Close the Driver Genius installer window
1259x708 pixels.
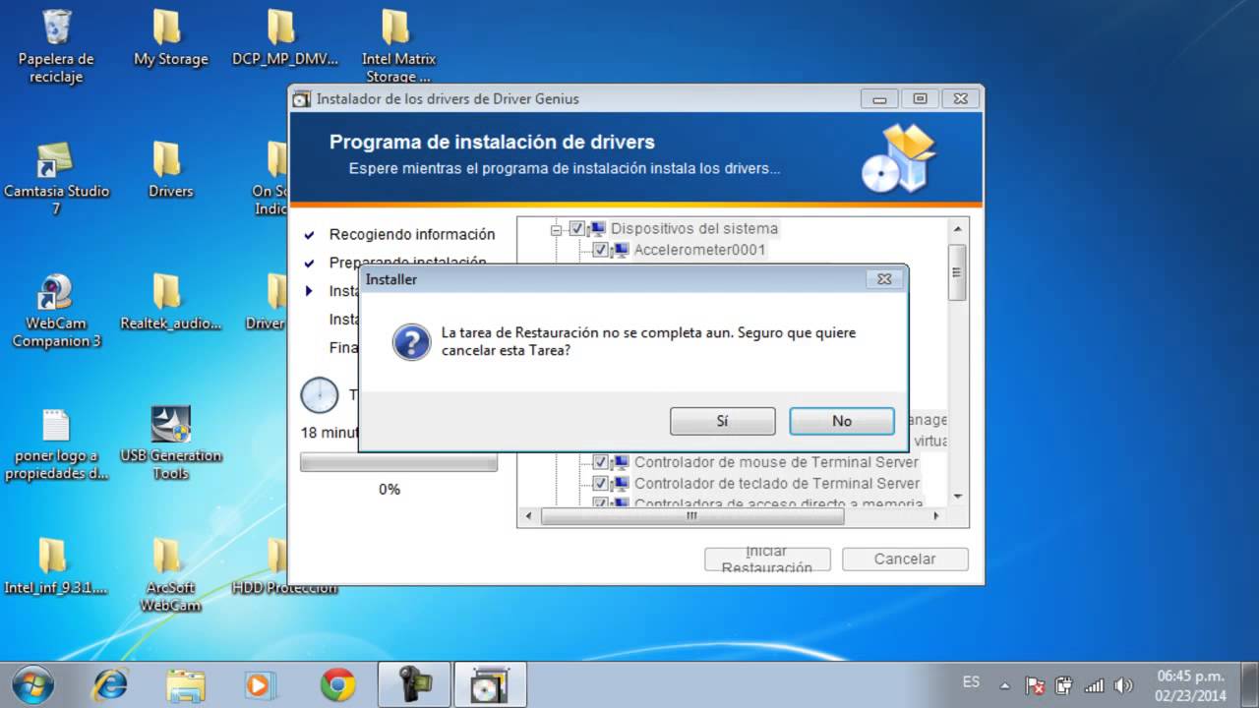point(961,98)
